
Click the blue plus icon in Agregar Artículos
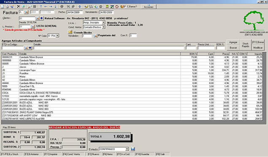coord(30,48)
